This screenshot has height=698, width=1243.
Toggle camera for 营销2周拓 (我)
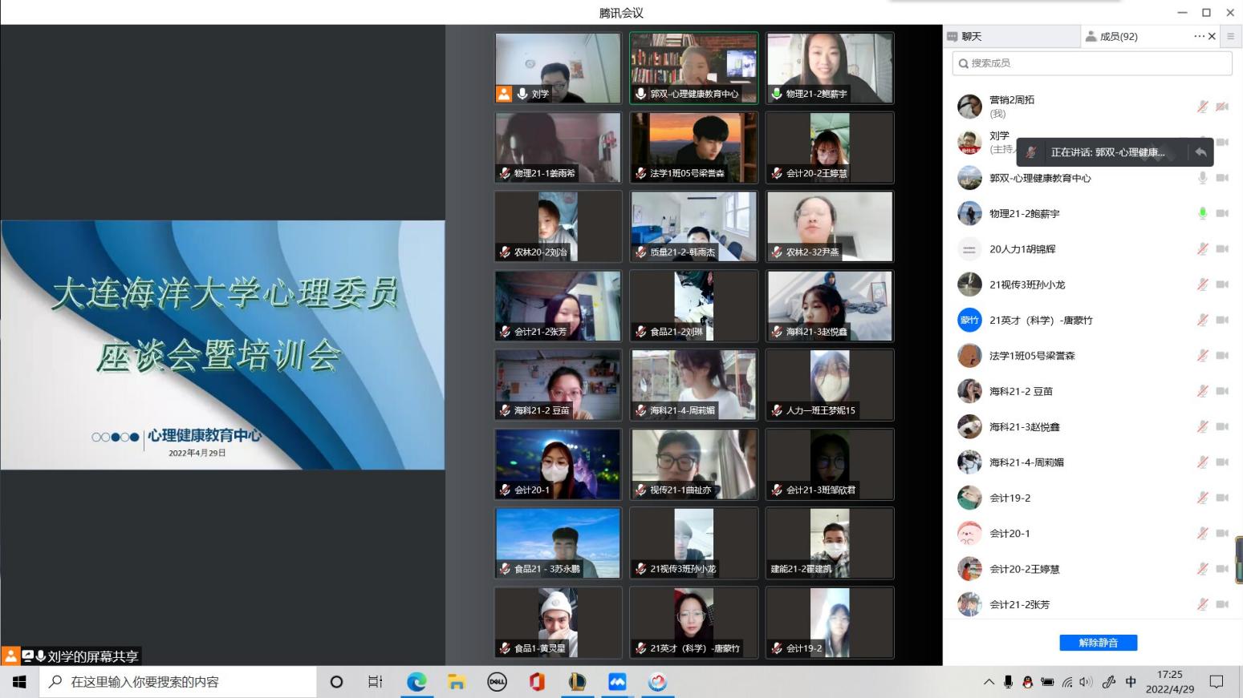point(1222,107)
